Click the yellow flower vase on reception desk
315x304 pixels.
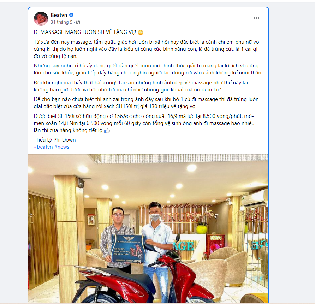[202, 229]
